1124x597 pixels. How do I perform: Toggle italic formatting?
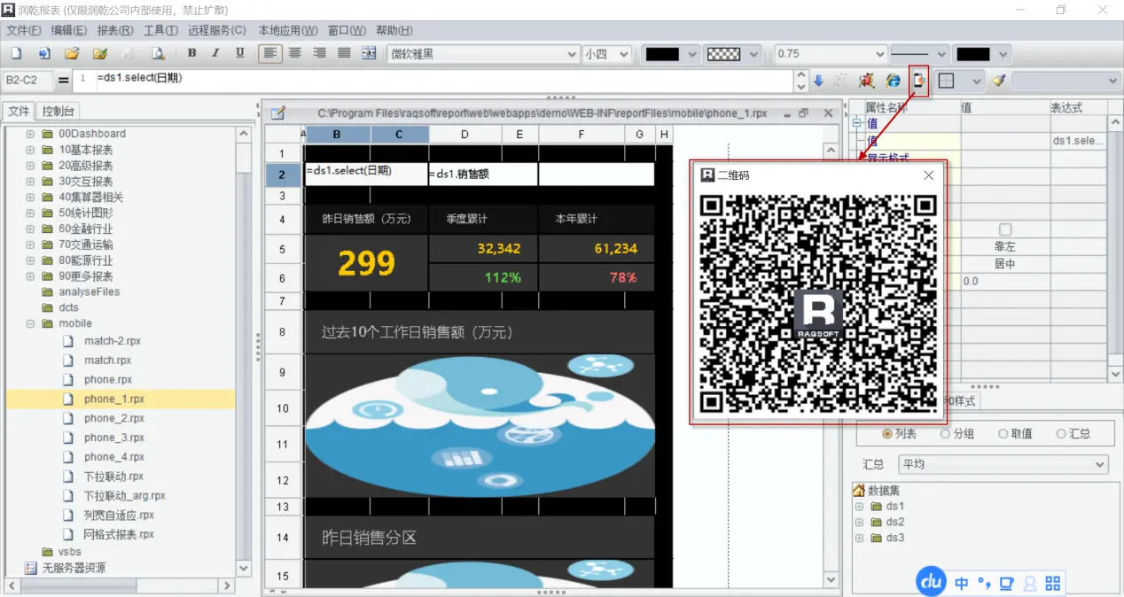pos(215,54)
